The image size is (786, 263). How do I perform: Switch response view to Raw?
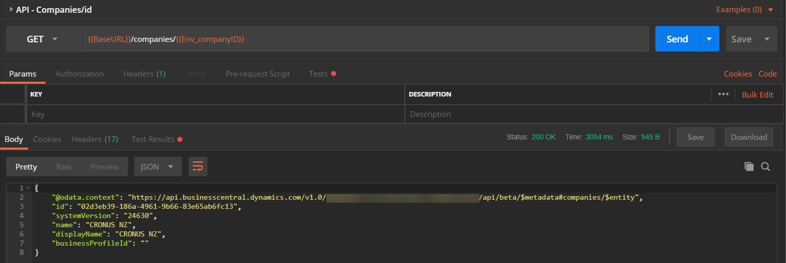(x=64, y=166)
